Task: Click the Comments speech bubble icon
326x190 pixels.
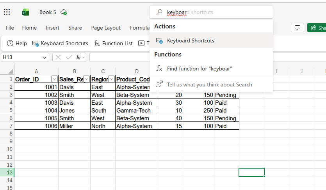Action: click(x=297, y=28)
